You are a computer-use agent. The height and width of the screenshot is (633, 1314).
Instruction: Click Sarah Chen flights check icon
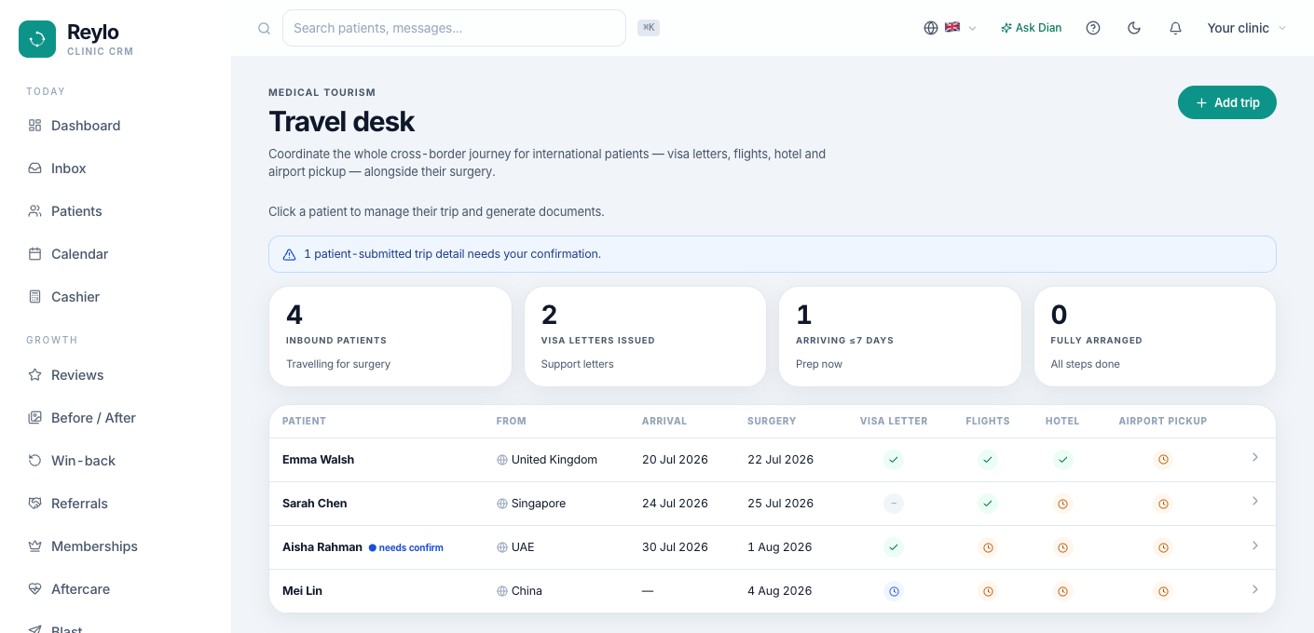[x=988, y=504]
